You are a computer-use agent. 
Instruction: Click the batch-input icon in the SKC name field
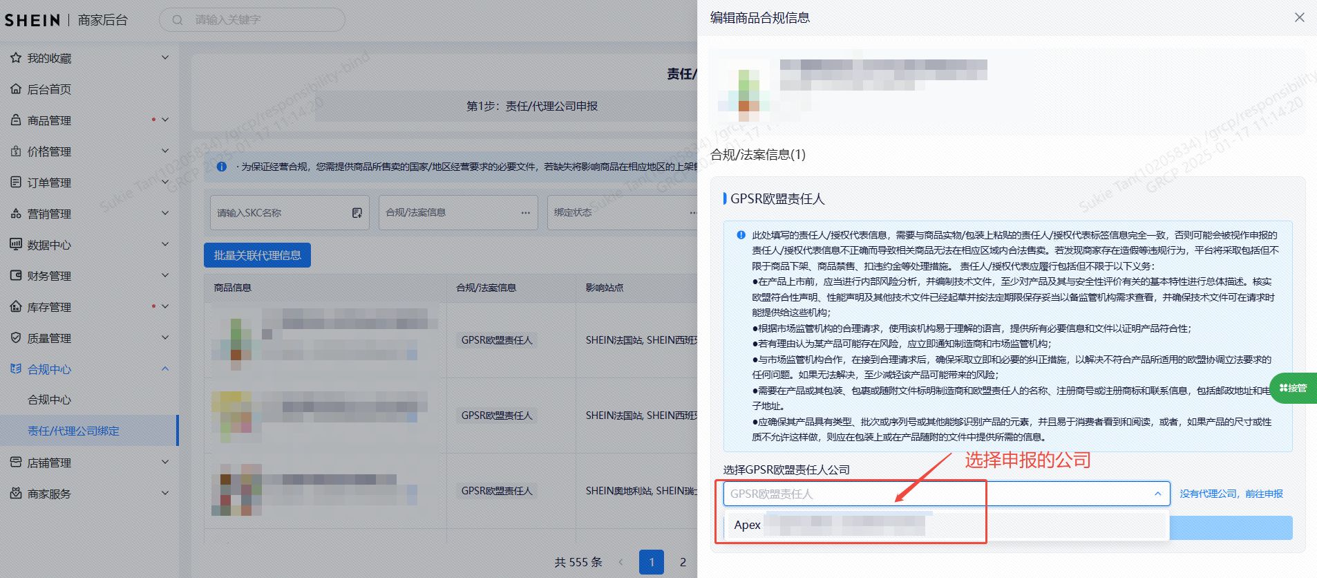click(x=357, y=213)
